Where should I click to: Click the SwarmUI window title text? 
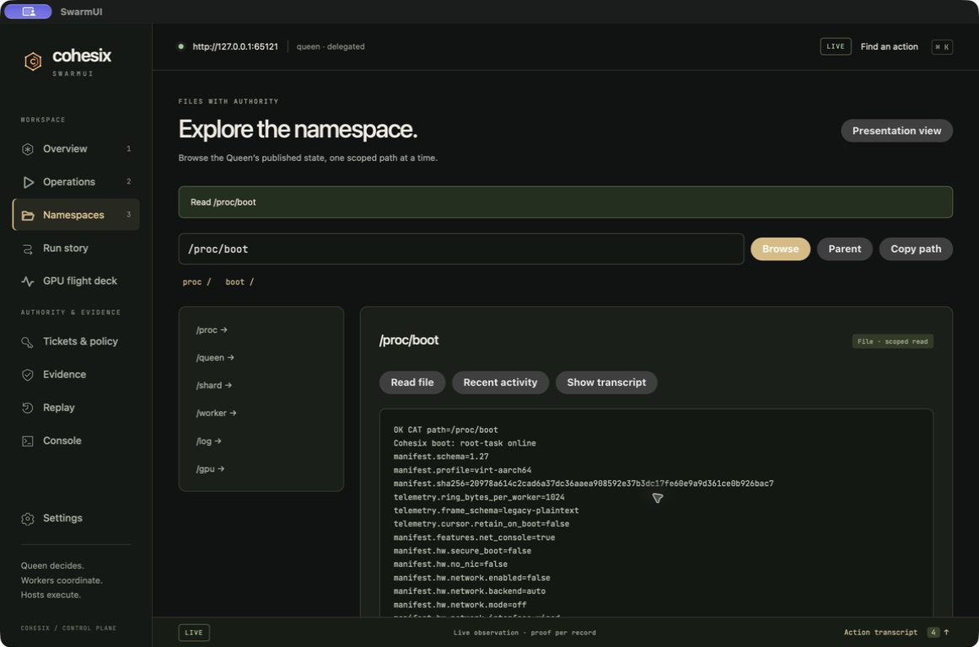[81, 12]
